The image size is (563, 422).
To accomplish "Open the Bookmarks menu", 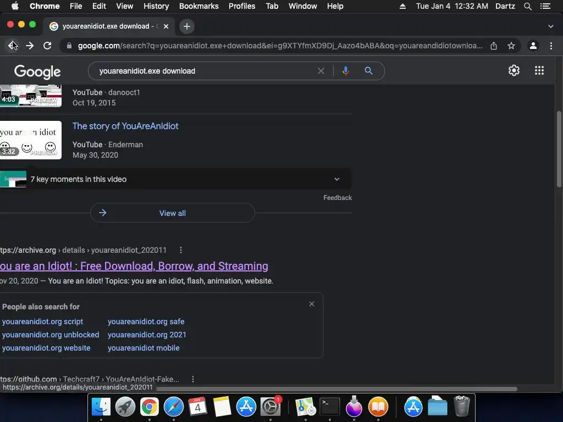I will [x=199, y=6].
